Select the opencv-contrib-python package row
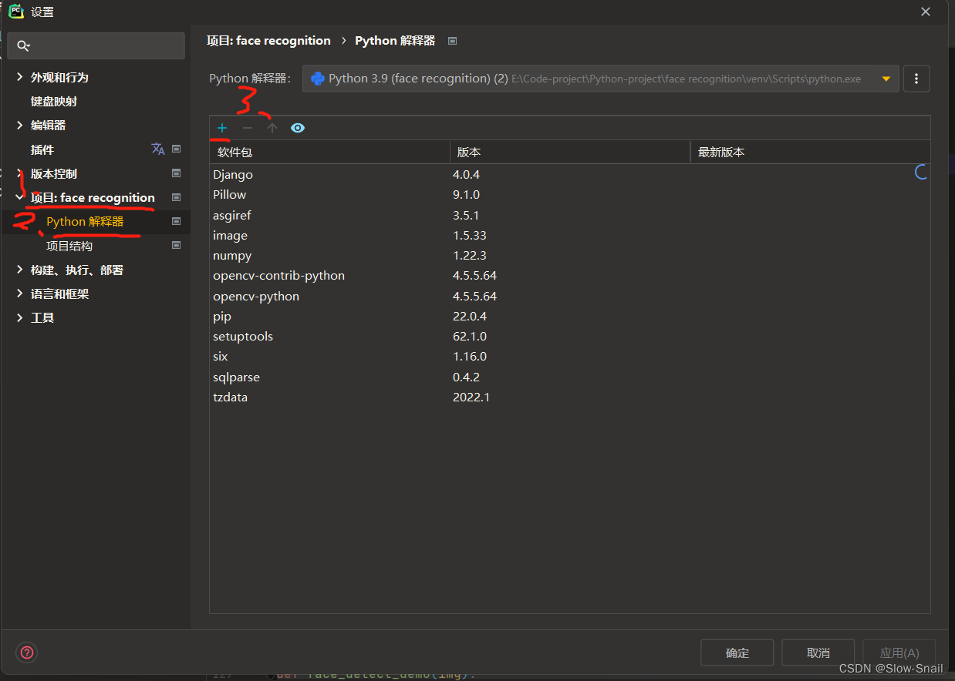 (x=569, y=275)
